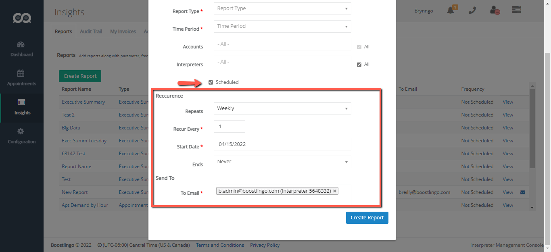Click the blue Create Report button

(x=367, y=218)
